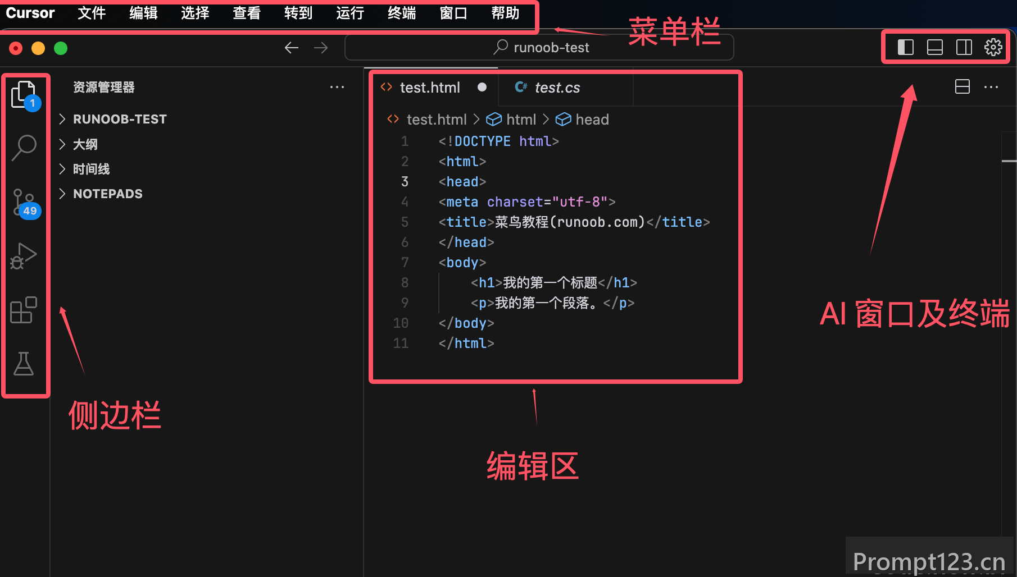This screenshot has width=1017, height=577.
Task: Click line number 7 in gutter
Action: (405, 263)
